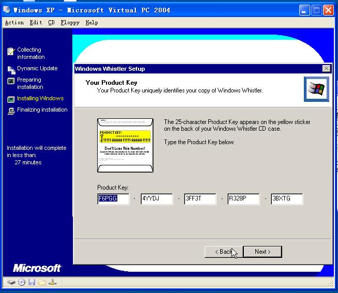Image resolution: width=338 pixels, height=293 pixels.
Task: Open the CD menu
Action: 51,22
